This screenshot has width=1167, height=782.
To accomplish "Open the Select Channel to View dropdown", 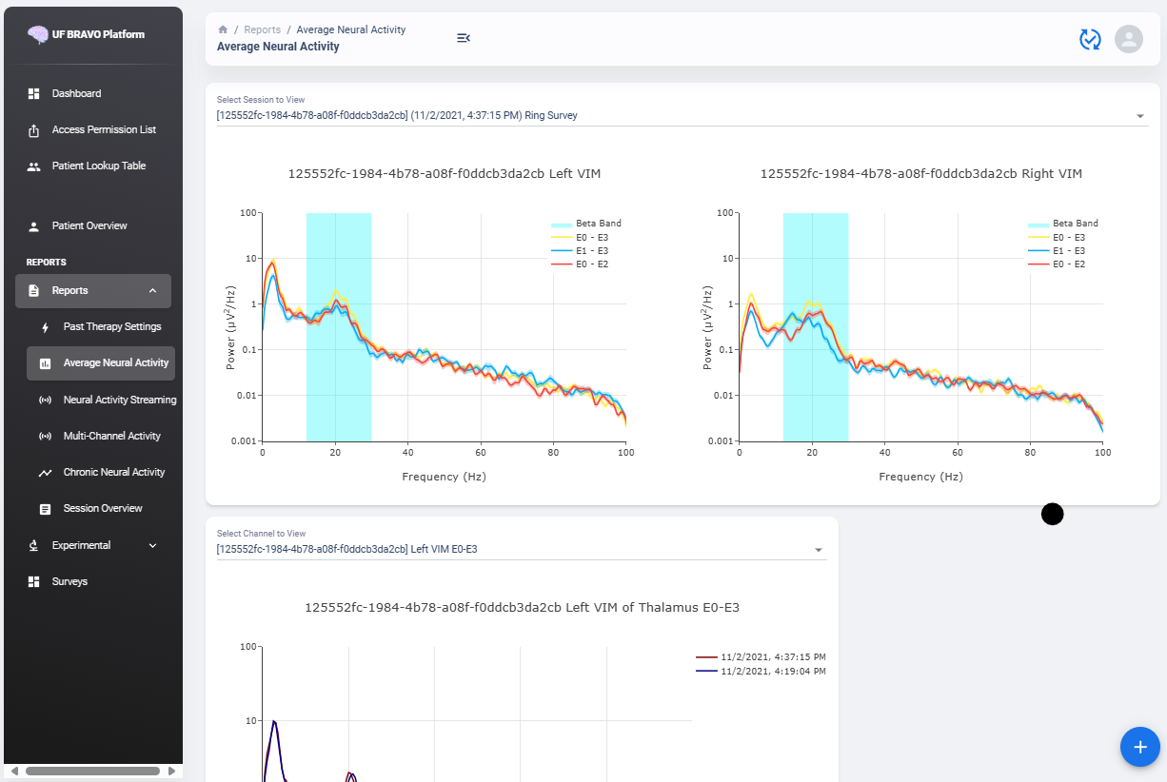I will (x=521, y=549).
